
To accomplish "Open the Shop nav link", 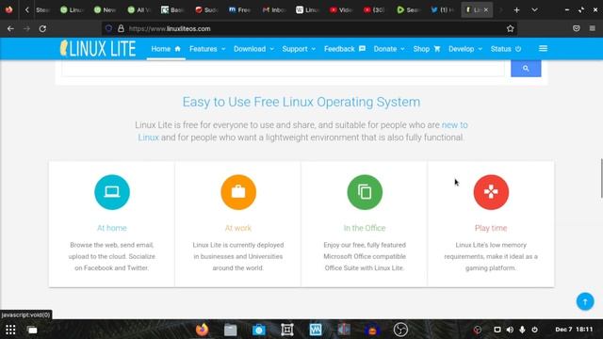I will [427, 49].
